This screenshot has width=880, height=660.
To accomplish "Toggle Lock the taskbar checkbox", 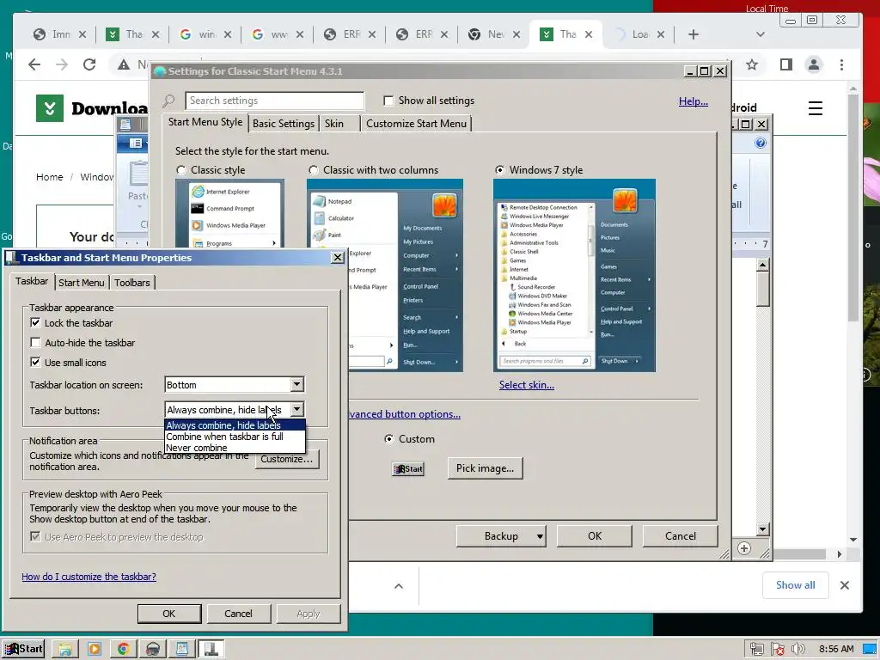I will (35, 323).
